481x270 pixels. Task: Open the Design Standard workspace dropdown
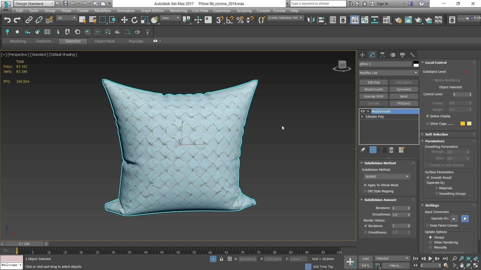click(34, 3)
